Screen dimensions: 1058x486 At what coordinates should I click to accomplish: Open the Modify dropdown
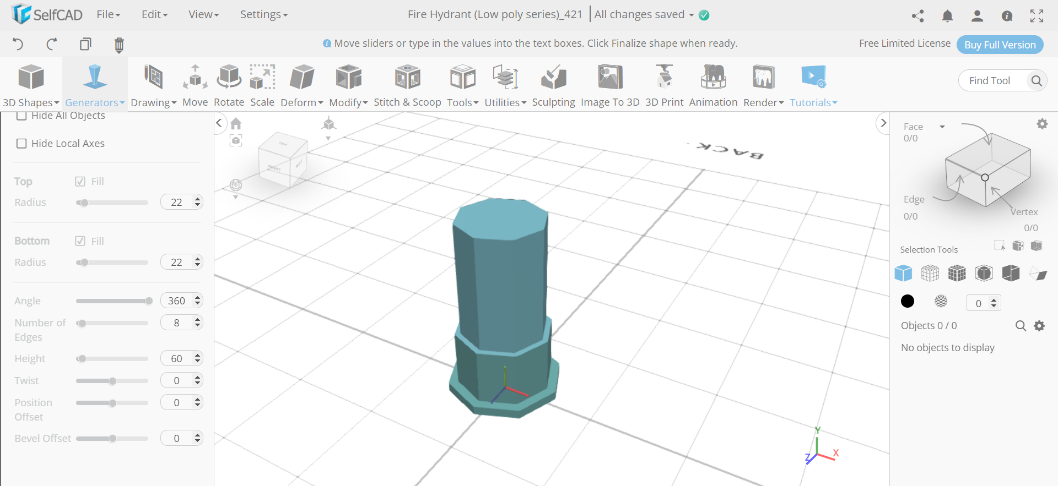click(348, 85)
